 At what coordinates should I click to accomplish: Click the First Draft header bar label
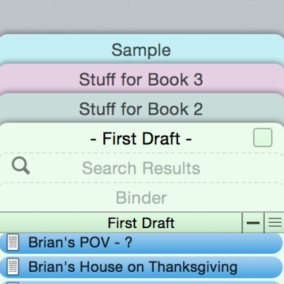tap(141, 223)
